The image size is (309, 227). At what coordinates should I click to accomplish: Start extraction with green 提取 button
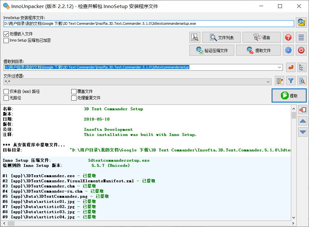[289, 95]
